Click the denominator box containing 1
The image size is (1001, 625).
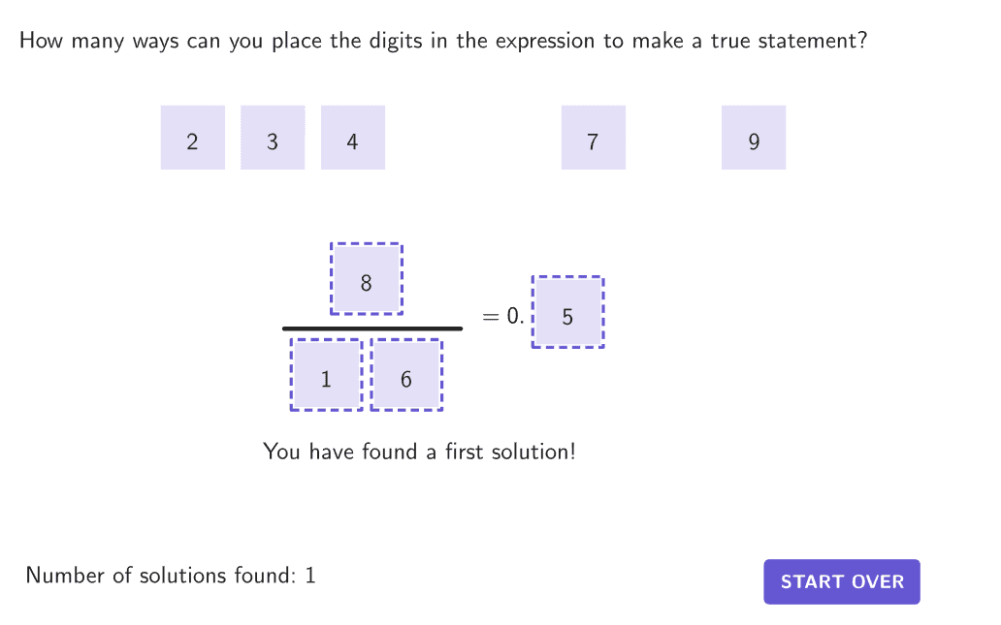click(326, 375)
